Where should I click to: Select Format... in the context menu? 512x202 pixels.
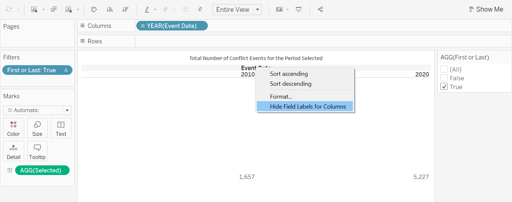(x=281, y=97)
